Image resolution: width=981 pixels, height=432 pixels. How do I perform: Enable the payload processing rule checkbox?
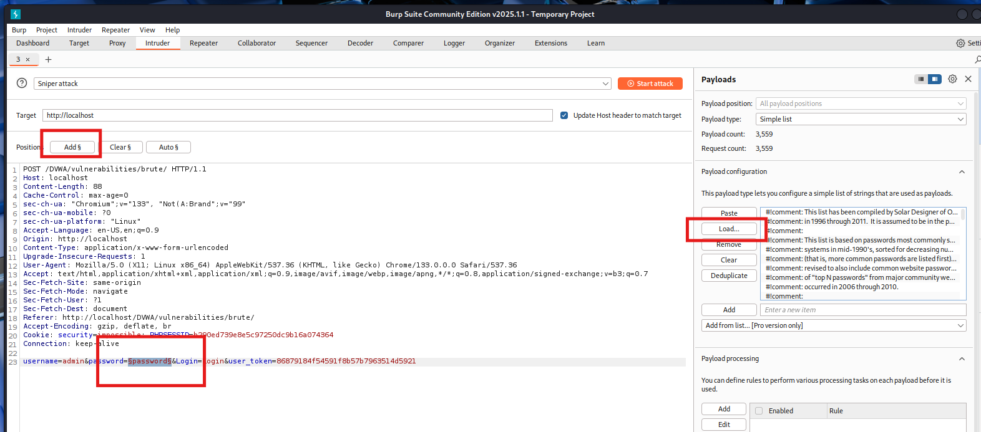pyautogui.click(x=759, y=411)
